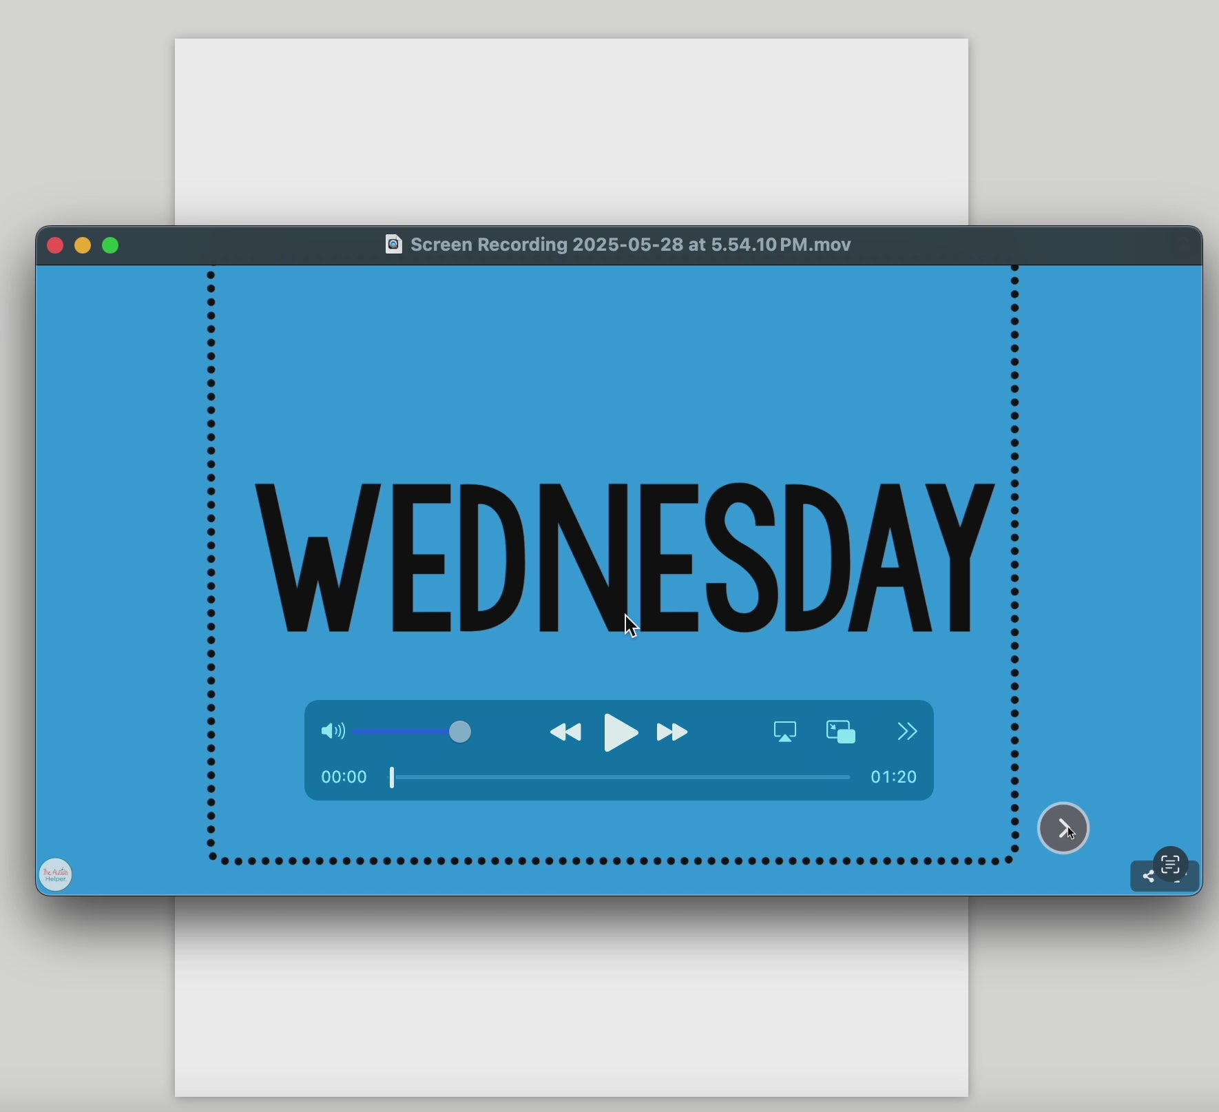Viewport: 1219px width, 1112px height.
Task: Click the rewind button
Action: click(x=566, y=732)
